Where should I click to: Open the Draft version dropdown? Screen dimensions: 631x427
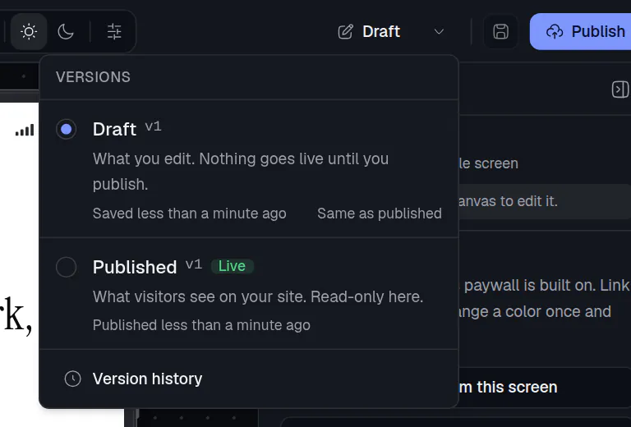(x=390, y=31)
